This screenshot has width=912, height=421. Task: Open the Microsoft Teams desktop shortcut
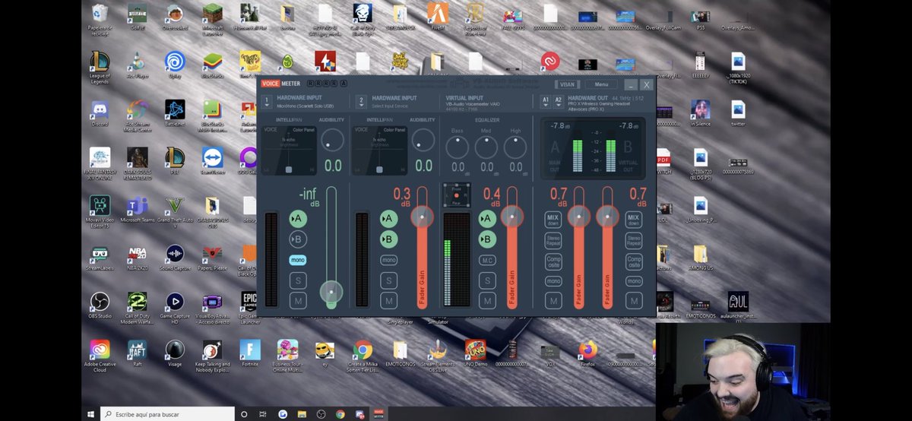click(138, 208)
